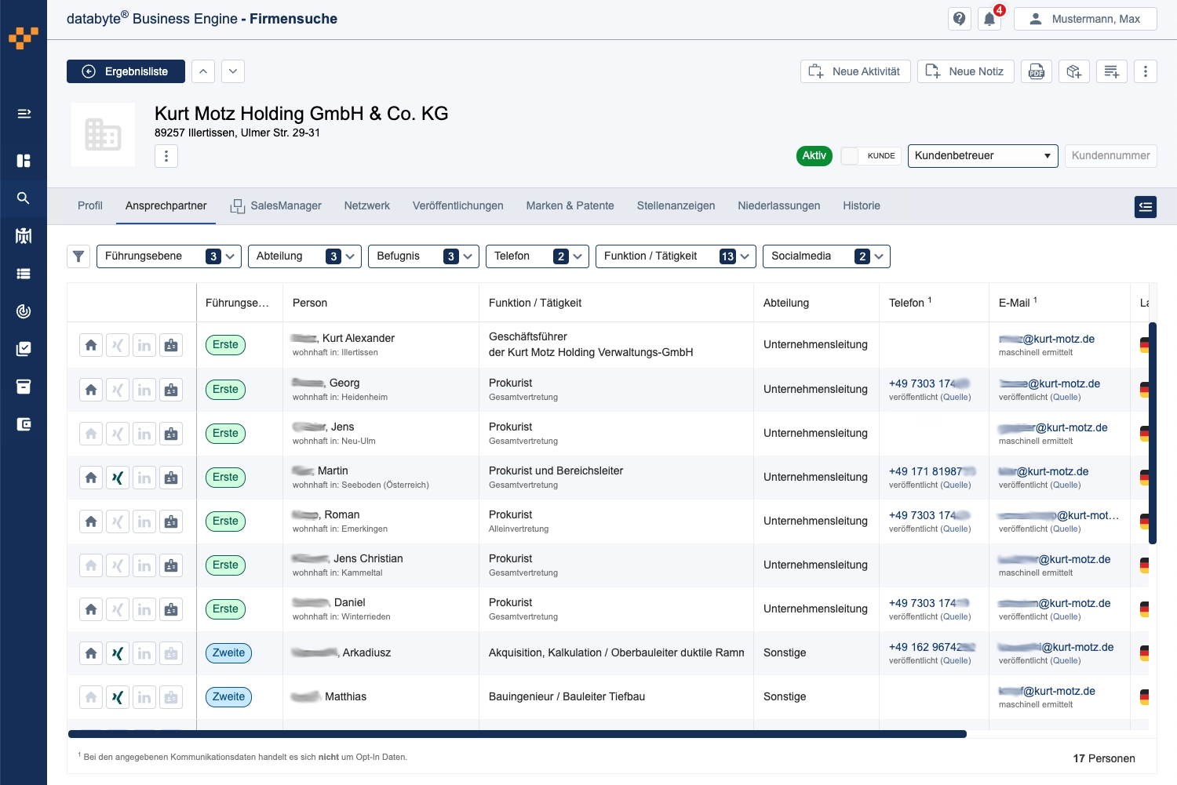This screenshot has width=1177, height=785.
Task: Click the filter funnel icon above the table
Action: tap(78, 256)
